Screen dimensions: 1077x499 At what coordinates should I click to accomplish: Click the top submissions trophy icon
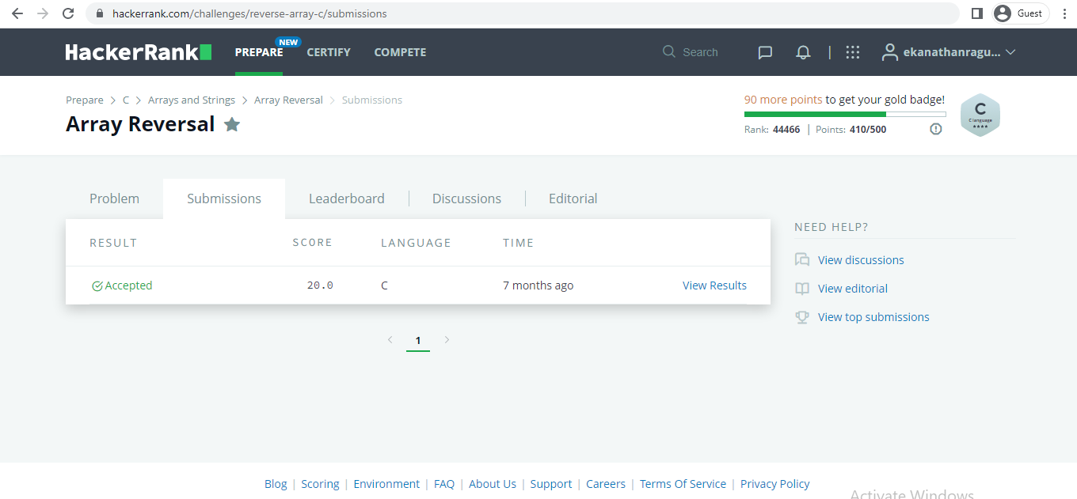pos(802,317)
